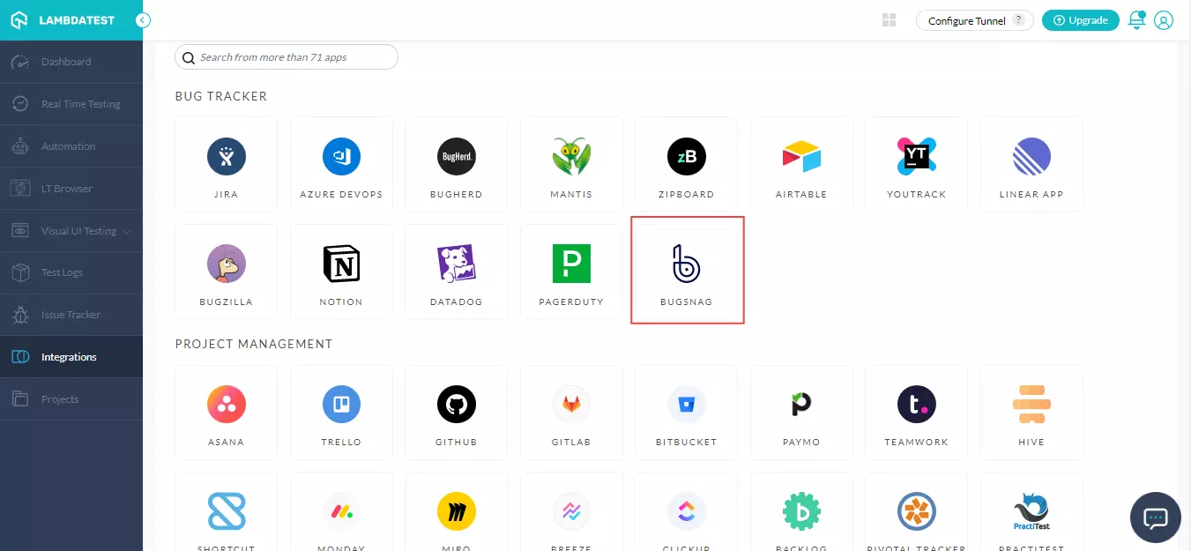Select the Airtable integration icon

pos(801,158)
